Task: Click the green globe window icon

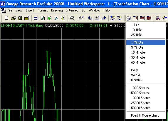Action: 49,18
